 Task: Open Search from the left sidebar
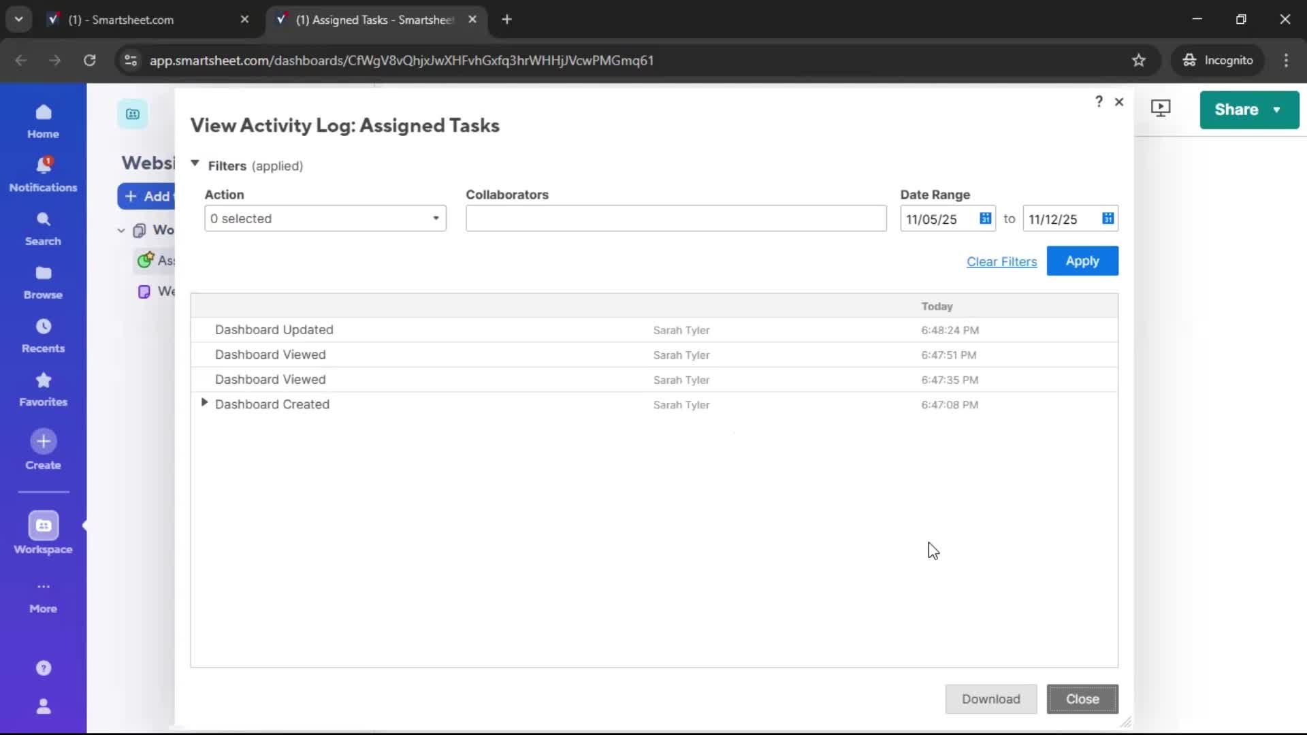[x=42, y=228]
